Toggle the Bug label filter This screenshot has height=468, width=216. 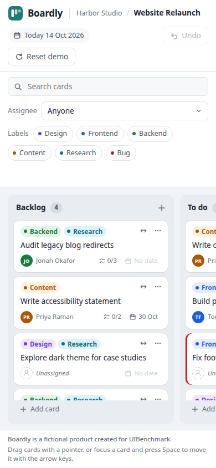(x=121, y=153)
